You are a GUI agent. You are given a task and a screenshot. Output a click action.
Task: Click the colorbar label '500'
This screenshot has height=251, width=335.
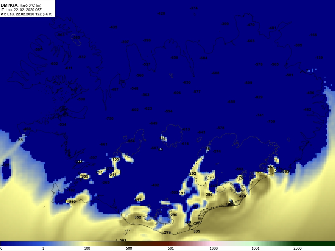(129, 248)
